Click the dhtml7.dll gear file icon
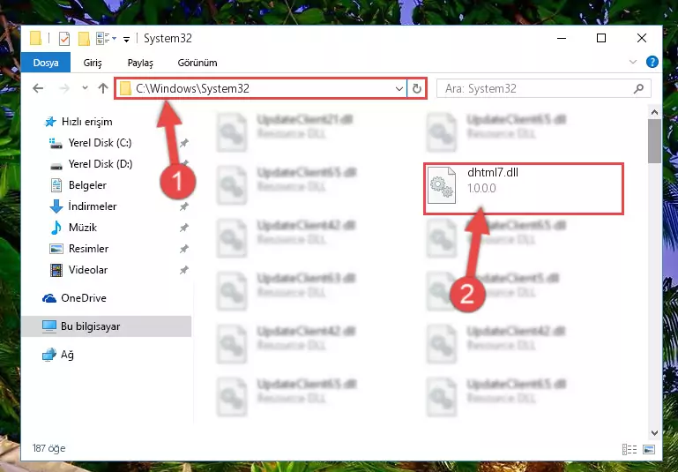Image resolution: width=678 pixels, height=472 pixels. [442, 184]
